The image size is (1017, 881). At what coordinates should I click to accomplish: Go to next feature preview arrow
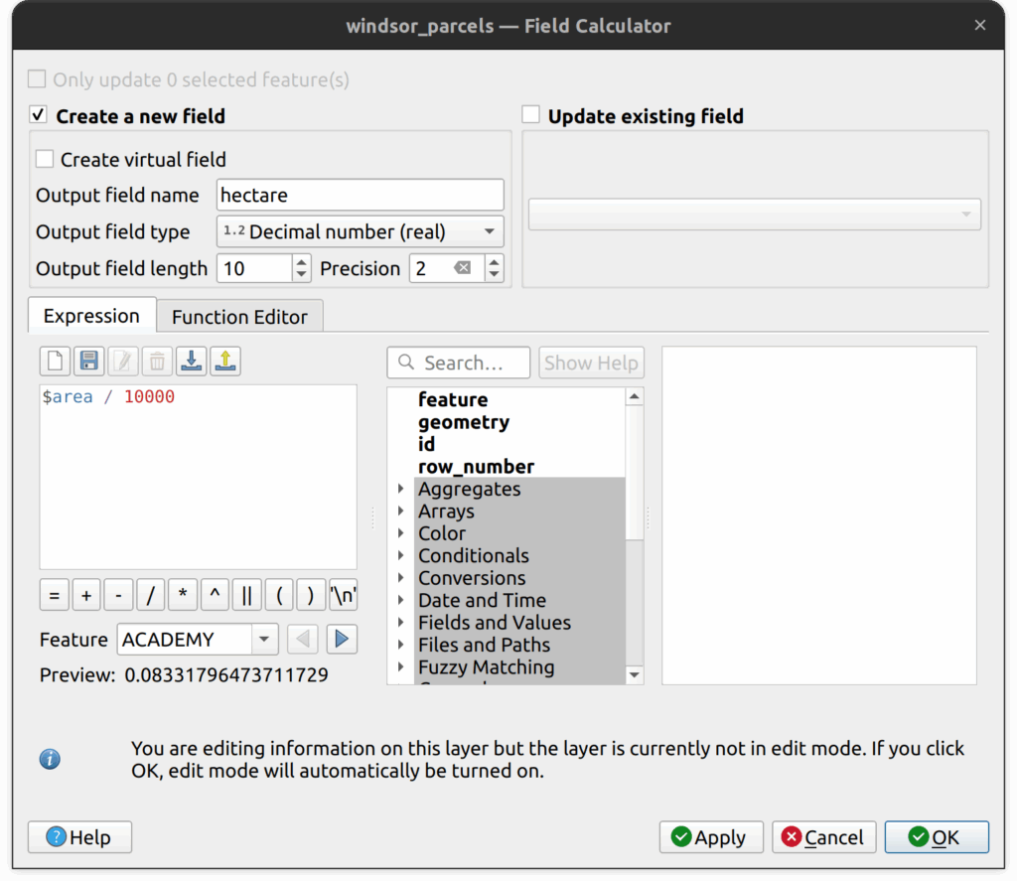pyautogui.click(x=342, y=639)
